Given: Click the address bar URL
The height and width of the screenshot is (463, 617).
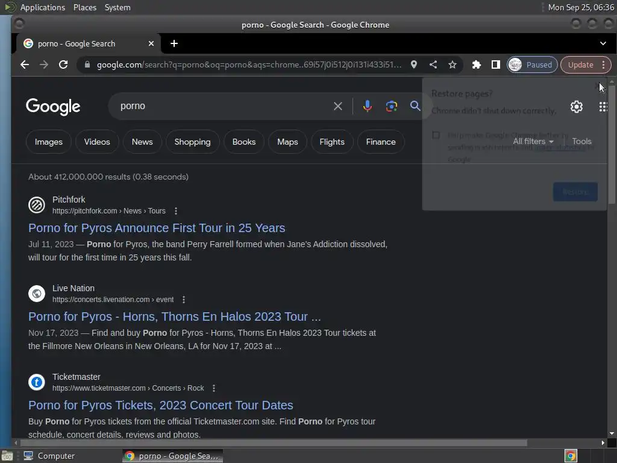Looking at the screenshot, I should [249, 65].
